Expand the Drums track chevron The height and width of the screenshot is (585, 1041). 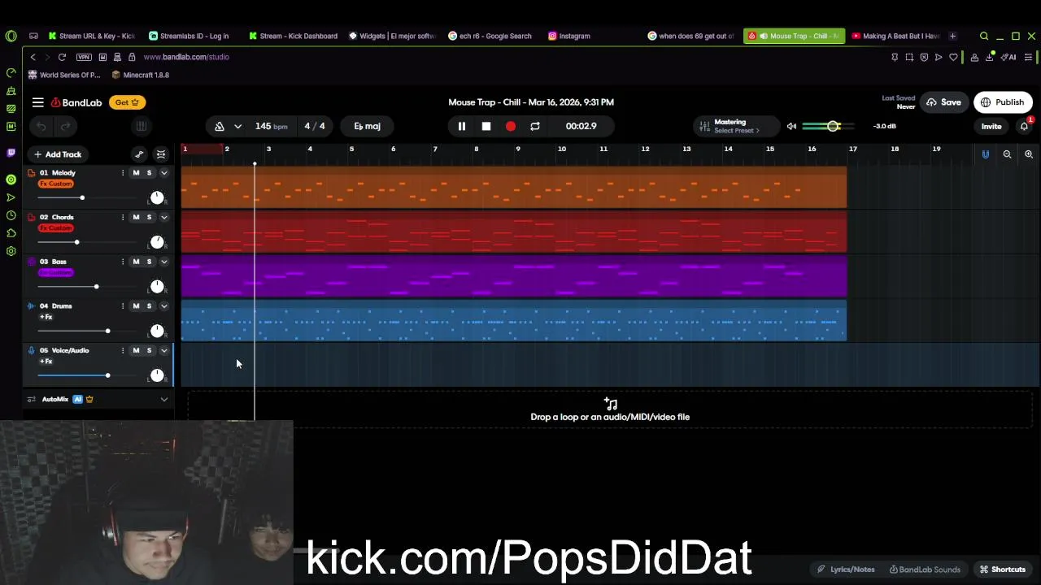[163, 306]
